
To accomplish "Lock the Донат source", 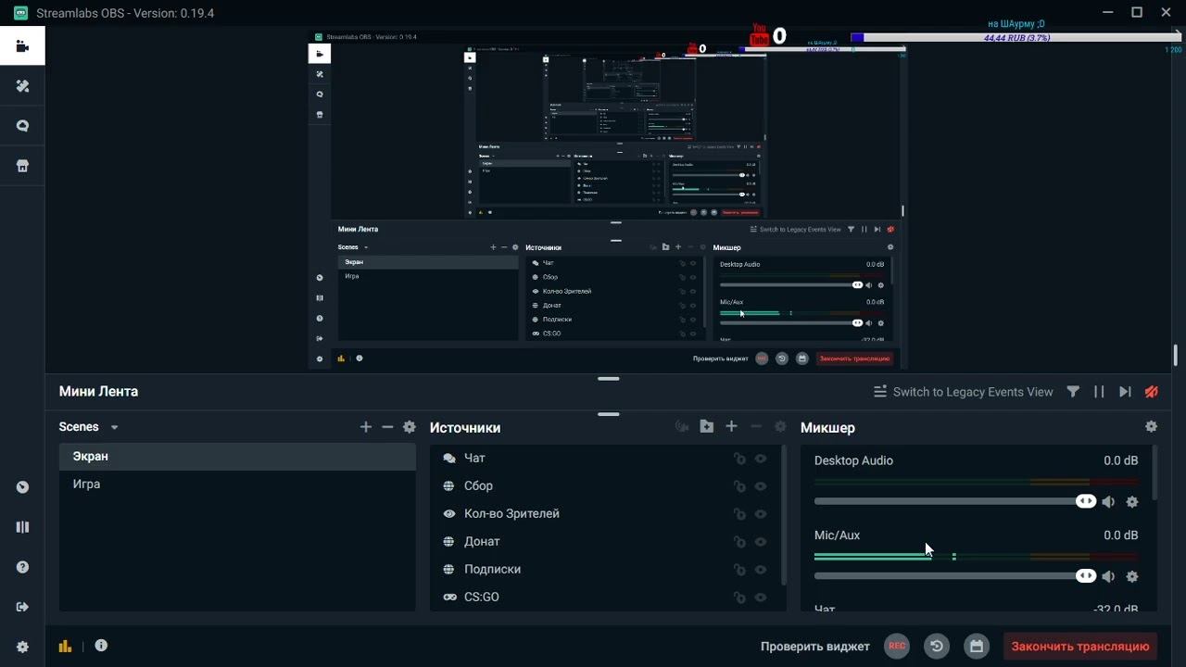I will click(x=739, y=542).
